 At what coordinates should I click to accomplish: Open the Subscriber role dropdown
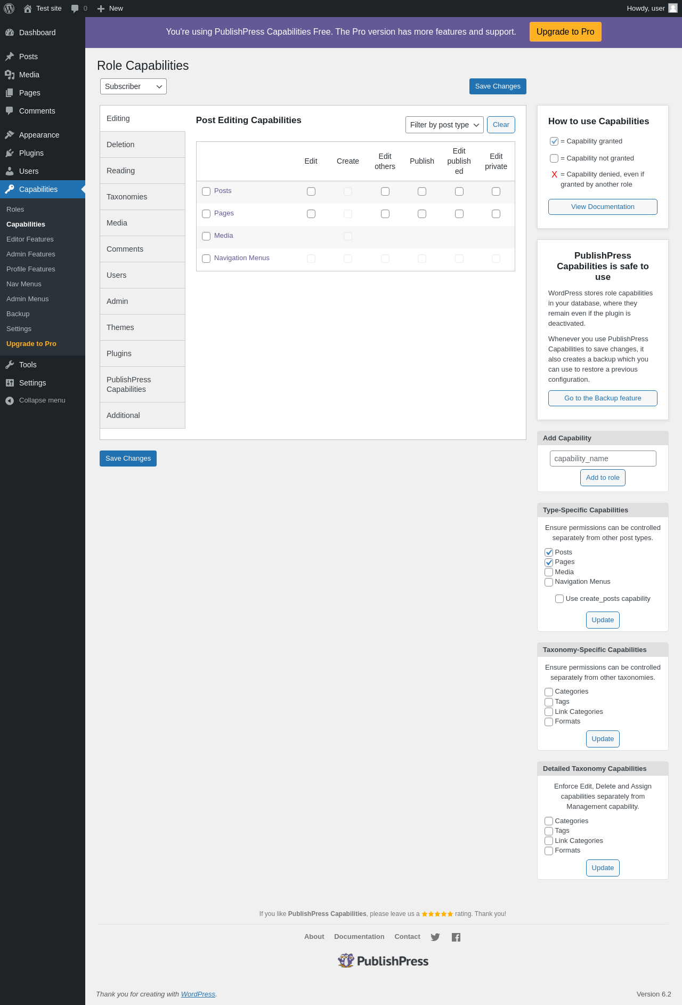133,86
